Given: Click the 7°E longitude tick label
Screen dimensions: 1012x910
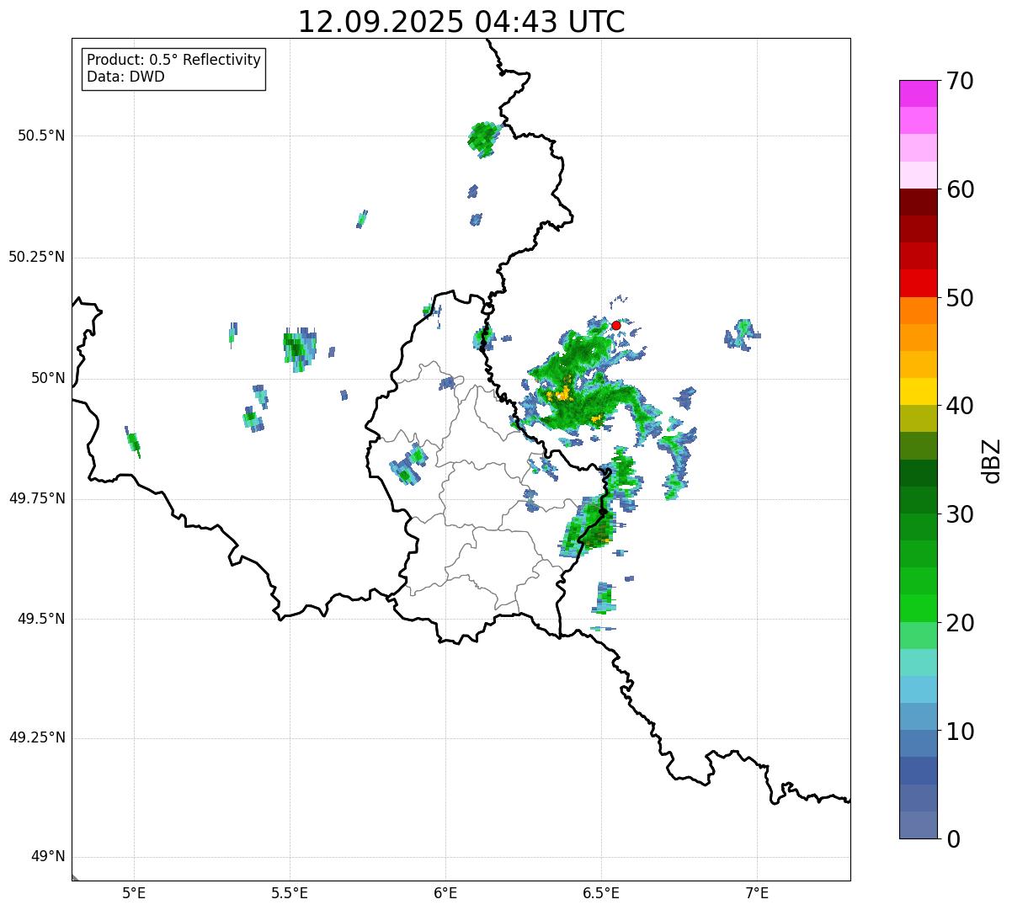Looking at the screenshot, I should (x=758, y=892).
